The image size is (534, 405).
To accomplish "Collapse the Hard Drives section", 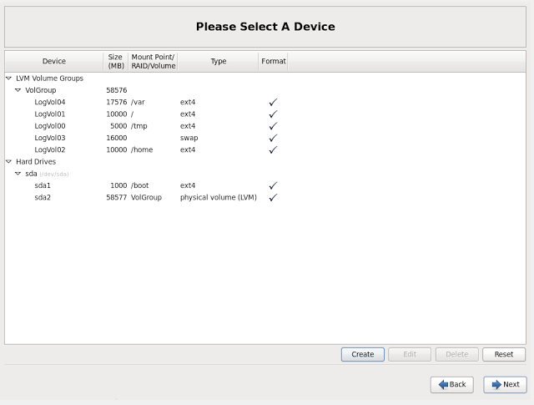I will click(x=8, y=161).
